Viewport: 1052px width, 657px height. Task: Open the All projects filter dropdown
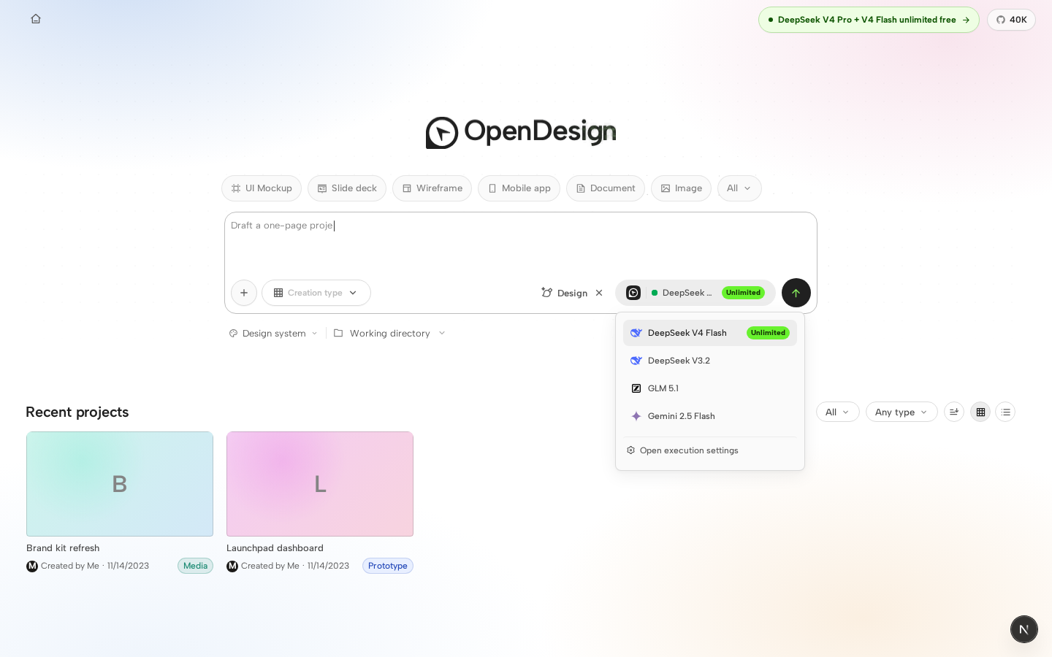point(837,412)
